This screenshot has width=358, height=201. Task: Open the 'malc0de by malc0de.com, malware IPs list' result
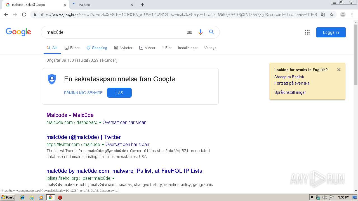(x=124, y=171)
